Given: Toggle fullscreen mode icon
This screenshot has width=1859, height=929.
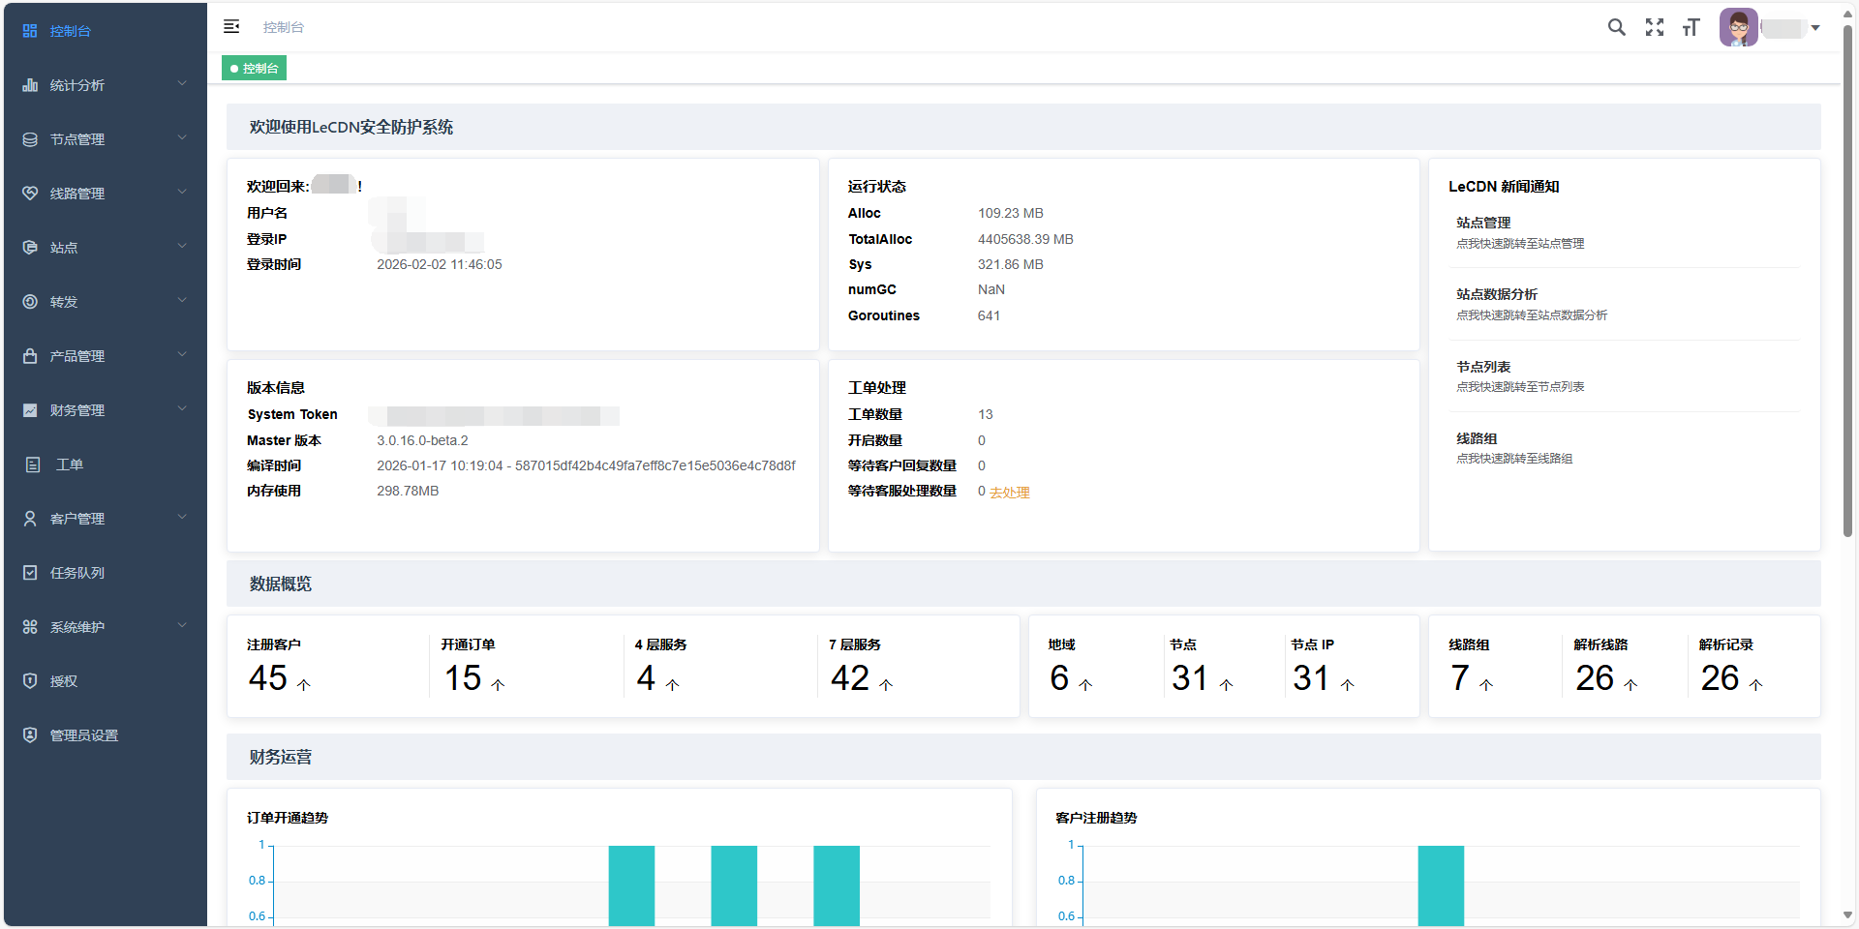Looking at the screenshot, I should 1654,27.
